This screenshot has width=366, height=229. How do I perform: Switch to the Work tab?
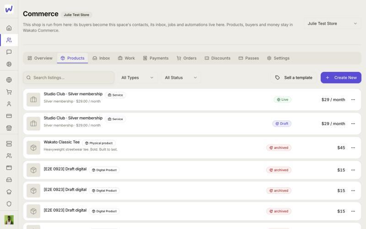126,58
